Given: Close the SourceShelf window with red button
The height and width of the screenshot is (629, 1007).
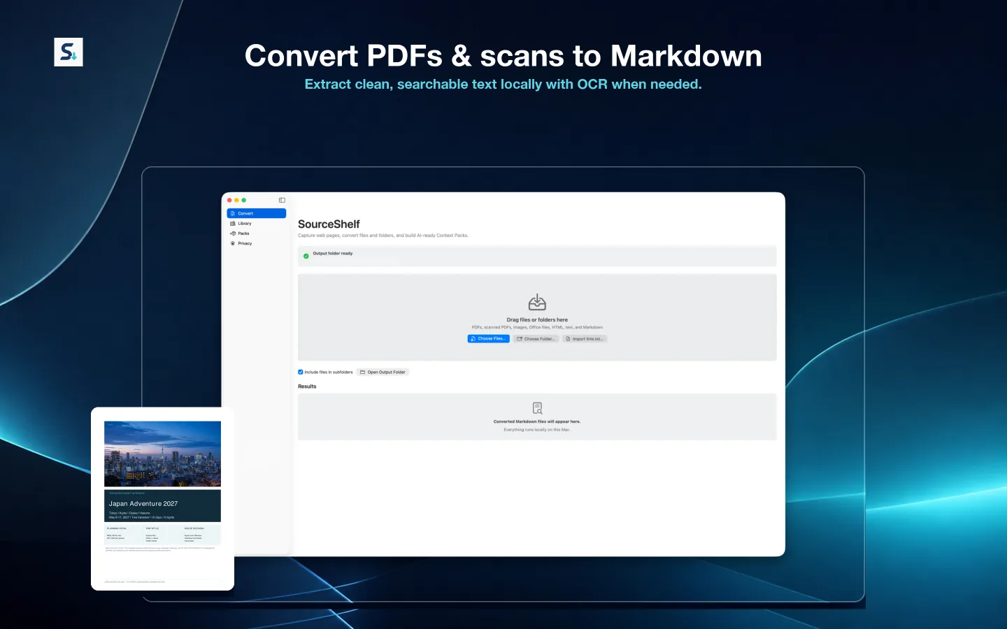Looking at the screenshot, I should point(229,200).
